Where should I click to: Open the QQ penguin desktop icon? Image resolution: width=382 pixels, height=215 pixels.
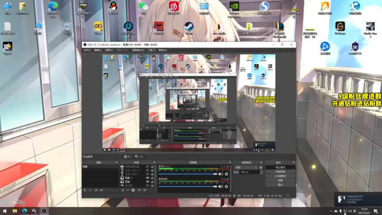click(113, 8)
